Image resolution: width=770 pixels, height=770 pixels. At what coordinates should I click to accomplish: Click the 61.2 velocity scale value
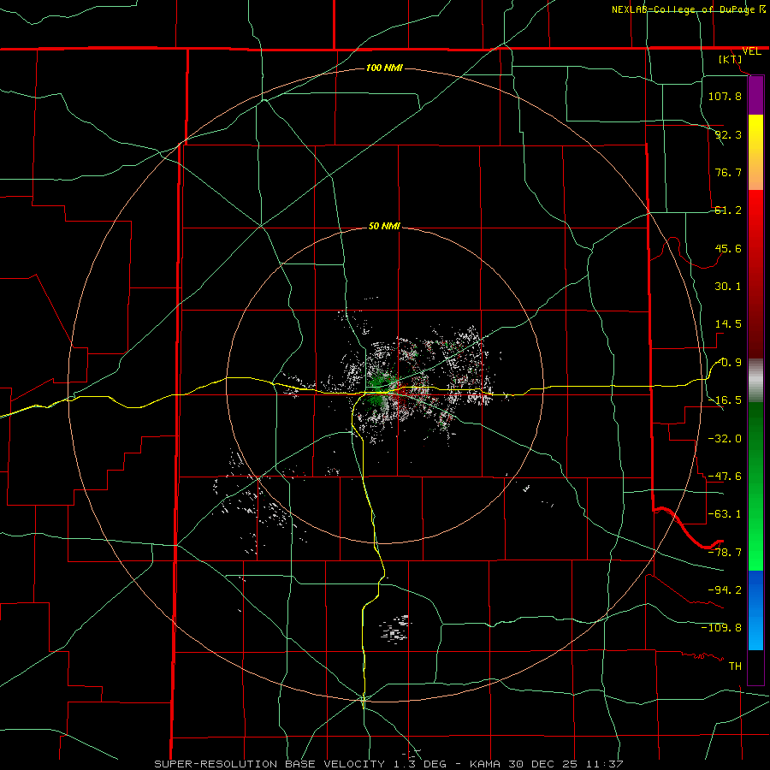728,210
